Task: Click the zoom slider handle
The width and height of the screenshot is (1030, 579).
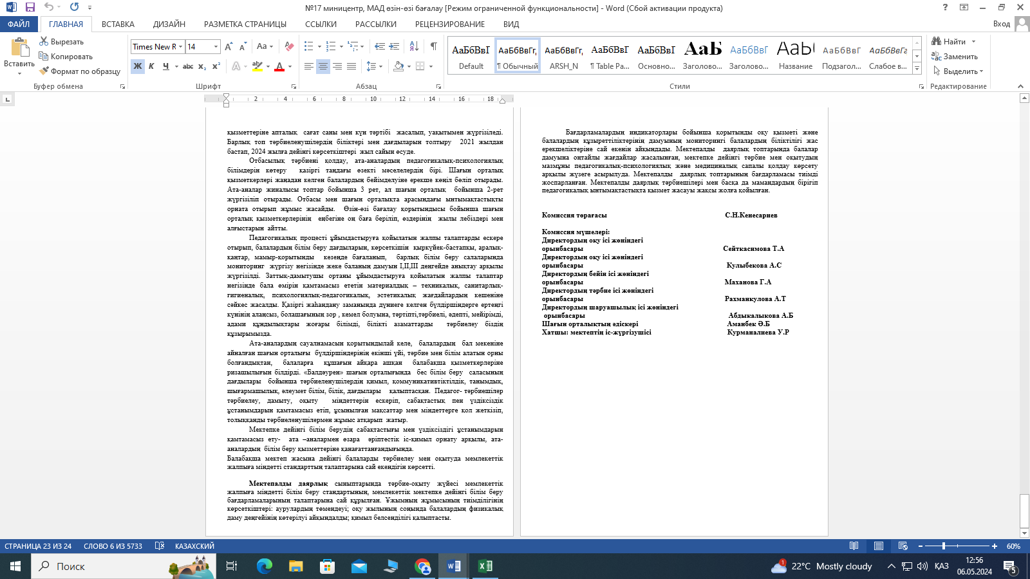Action: (x=944, y=546)
